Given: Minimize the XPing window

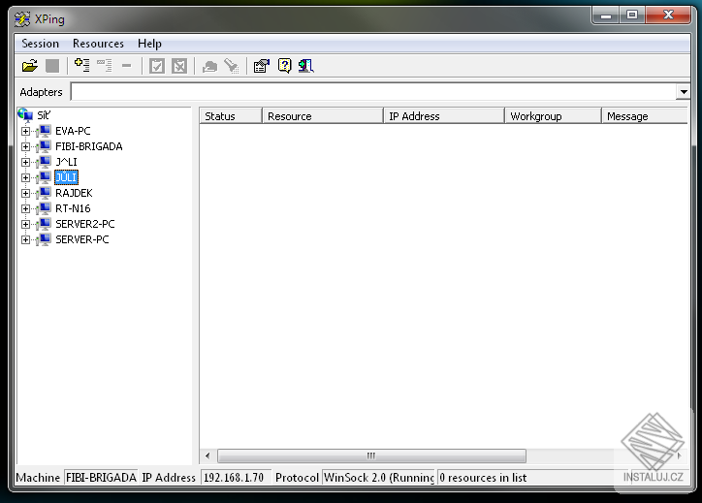Looking at the screenshot, I should pos(605,16).
